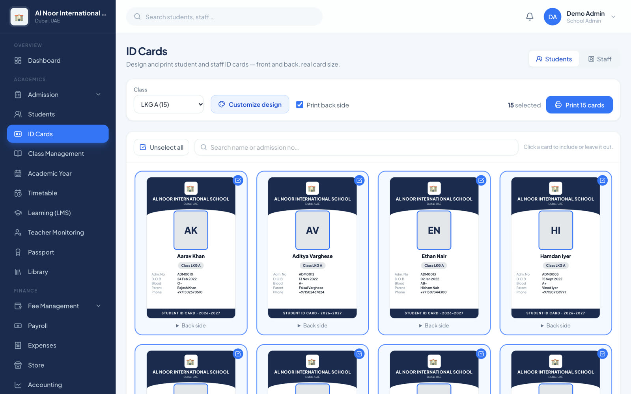The image size is (631, 394).
Task: Click the Dashboard grid icon in sidebar
Action: (x=18, y=60)
